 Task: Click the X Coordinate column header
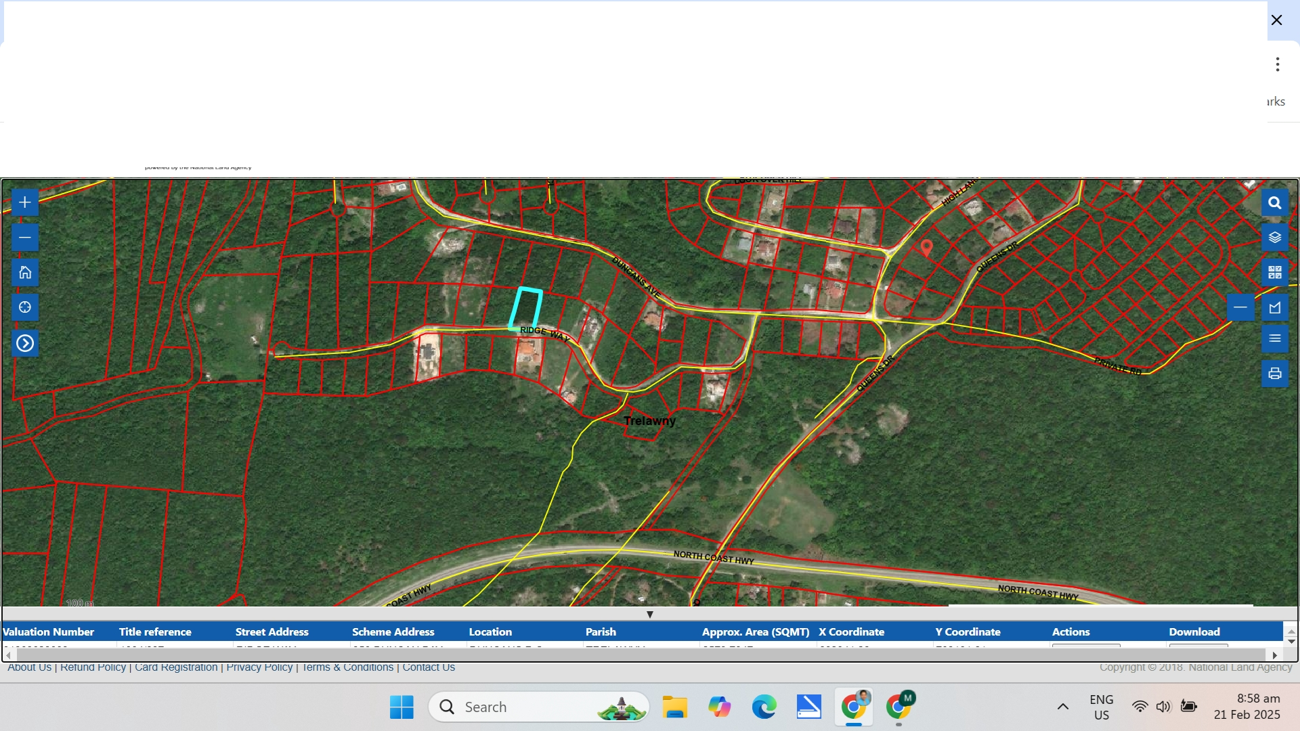point(851,632)
